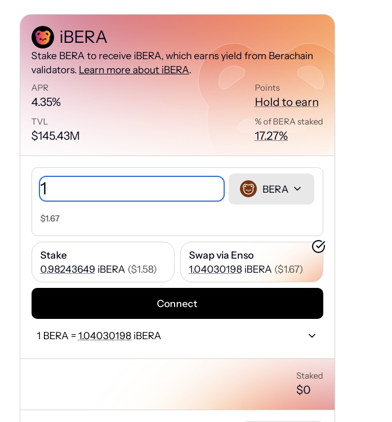
Task: Click the 0.98243649 iBERA stake amount
Action: click(68, 269)
